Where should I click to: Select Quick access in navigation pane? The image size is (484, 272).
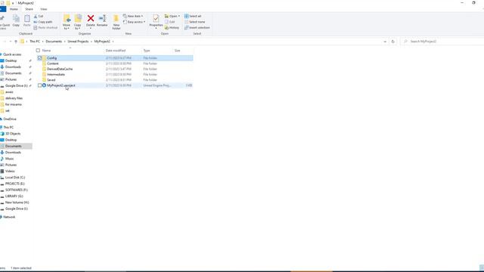coord(12,54)
